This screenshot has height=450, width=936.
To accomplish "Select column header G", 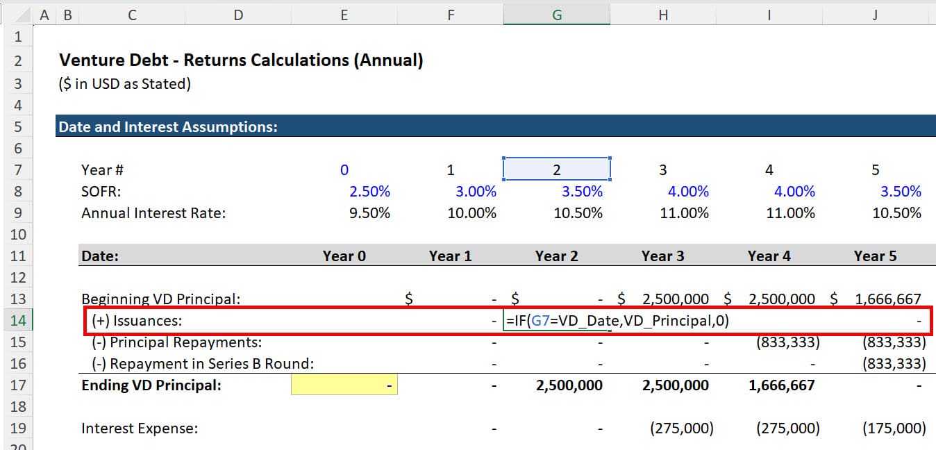I will point(556,12).
